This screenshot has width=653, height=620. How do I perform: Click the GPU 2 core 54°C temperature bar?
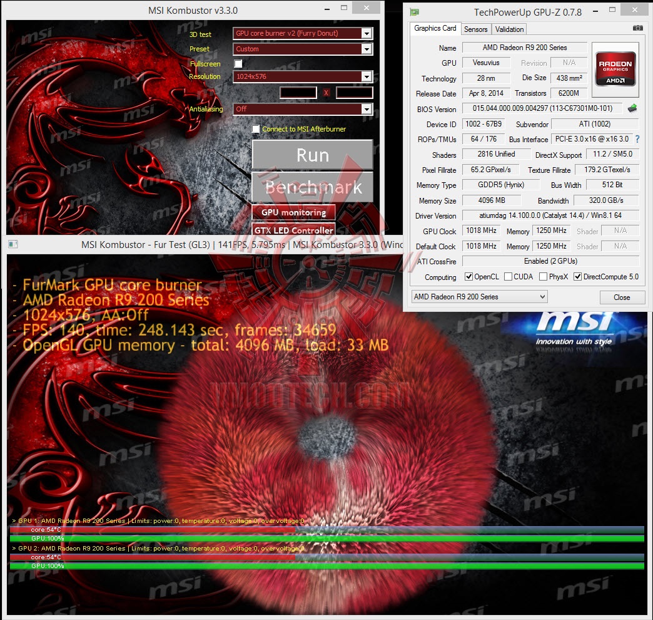327,557
